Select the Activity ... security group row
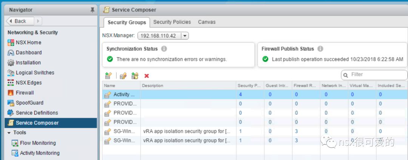The height and width of the screenshot is (160, 408). [255, 95]
